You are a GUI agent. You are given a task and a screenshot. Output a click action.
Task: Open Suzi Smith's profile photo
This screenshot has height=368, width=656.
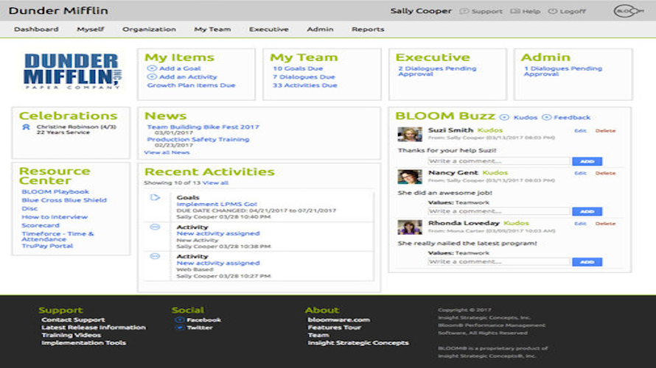pos(410,135)
